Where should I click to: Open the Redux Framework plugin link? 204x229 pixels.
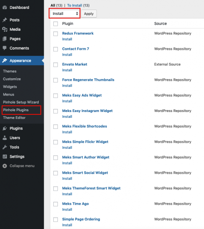point(78,33)
